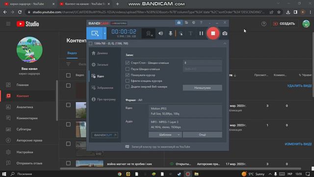
Task: Reload the browser page
Action: (20, 12)
